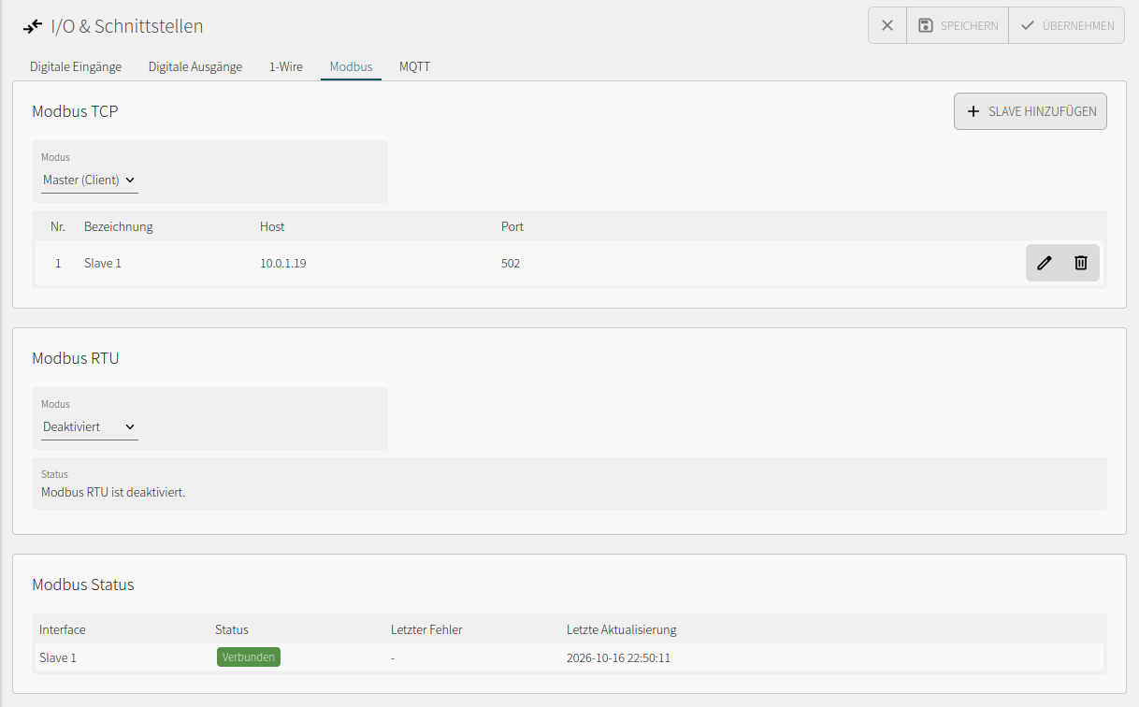Click host address 10.0.1.19

pyautogui.click(x=283, y=264)
